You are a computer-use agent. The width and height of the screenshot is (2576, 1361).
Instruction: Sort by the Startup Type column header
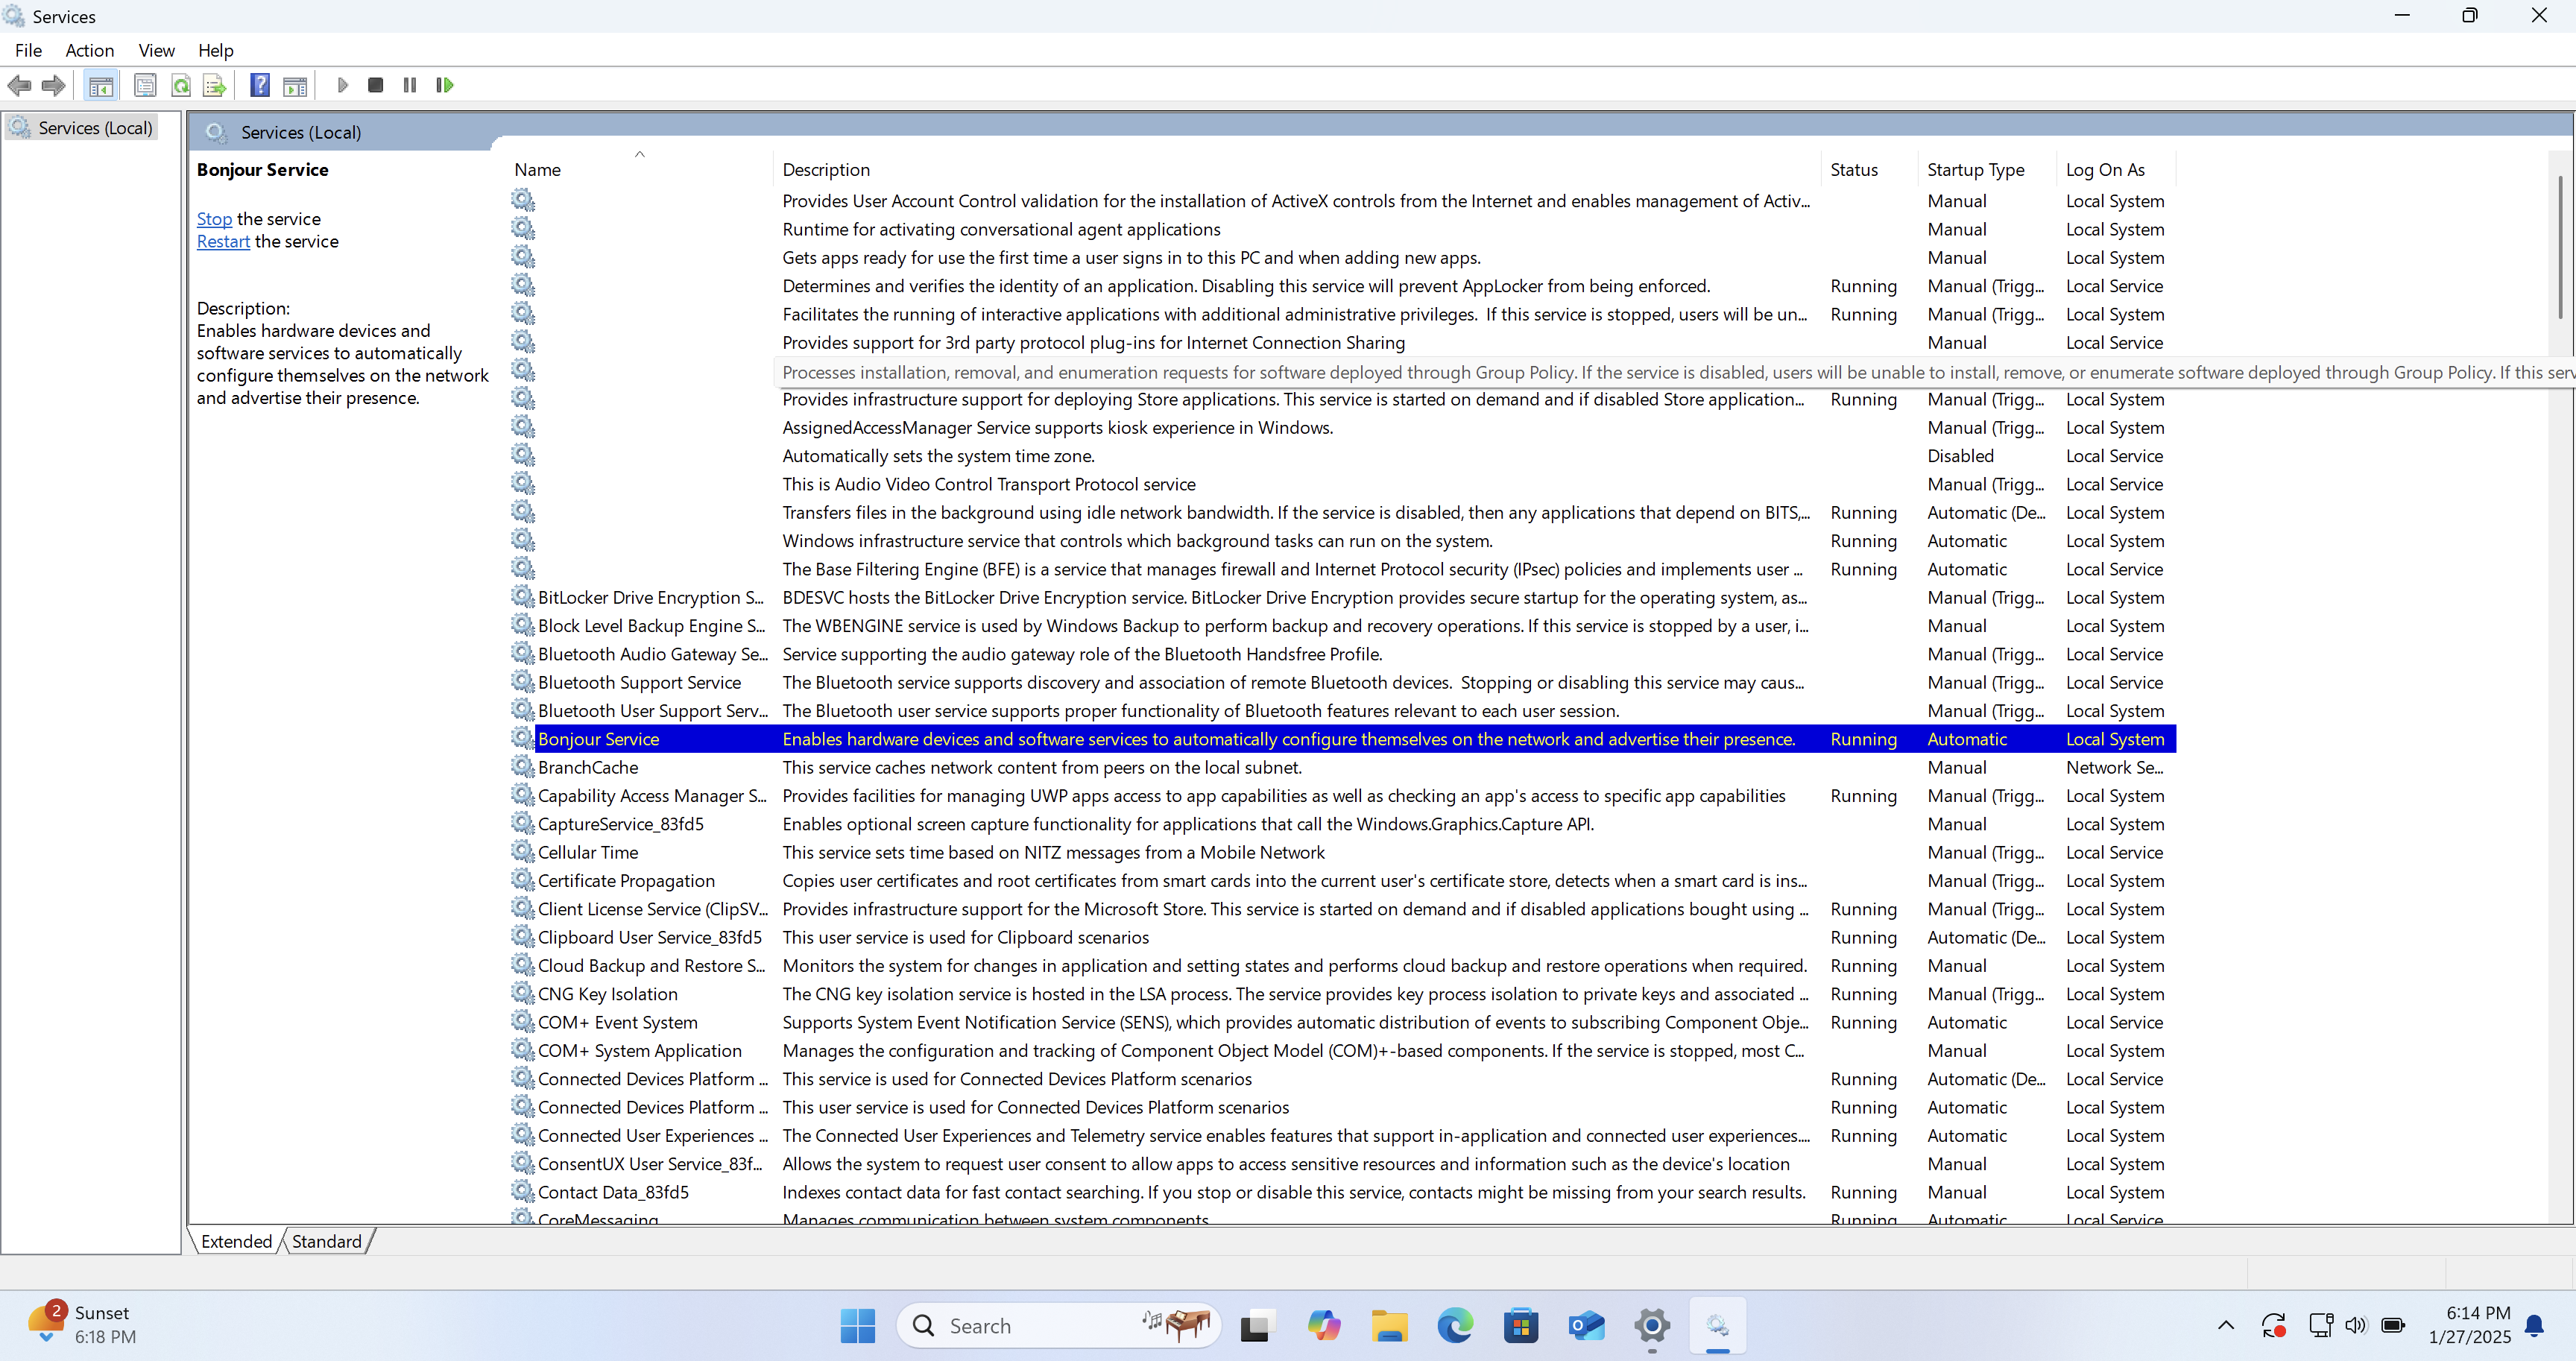pyautogui.click(x=1975, y=170)
